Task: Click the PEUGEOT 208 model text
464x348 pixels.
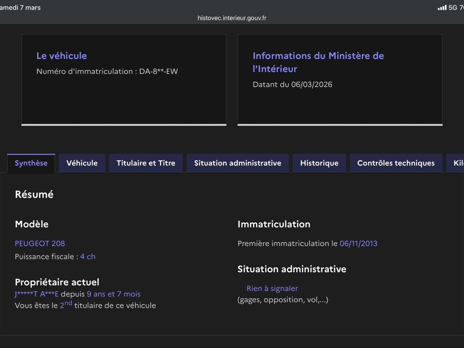Action: 40,243
